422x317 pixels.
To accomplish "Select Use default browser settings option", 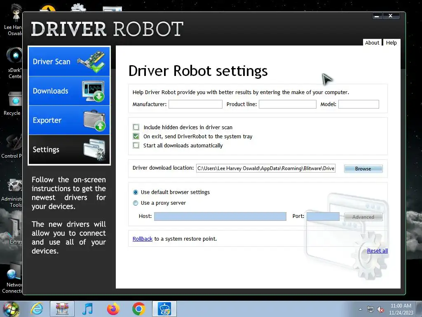I will [136, 192].
